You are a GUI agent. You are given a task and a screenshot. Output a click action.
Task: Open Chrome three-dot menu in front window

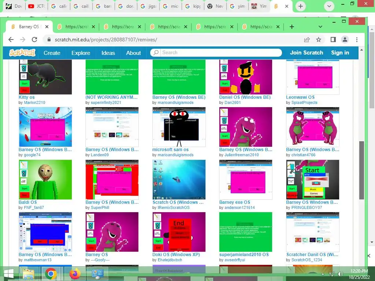pyautogui.click(x=357, y=40)
